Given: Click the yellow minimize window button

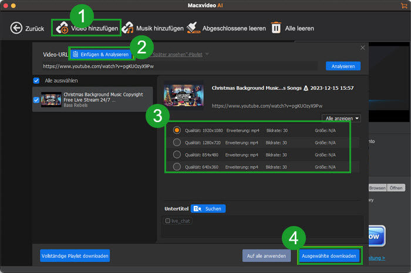Looking at the screenshot, I should click(x=13, y=5).
